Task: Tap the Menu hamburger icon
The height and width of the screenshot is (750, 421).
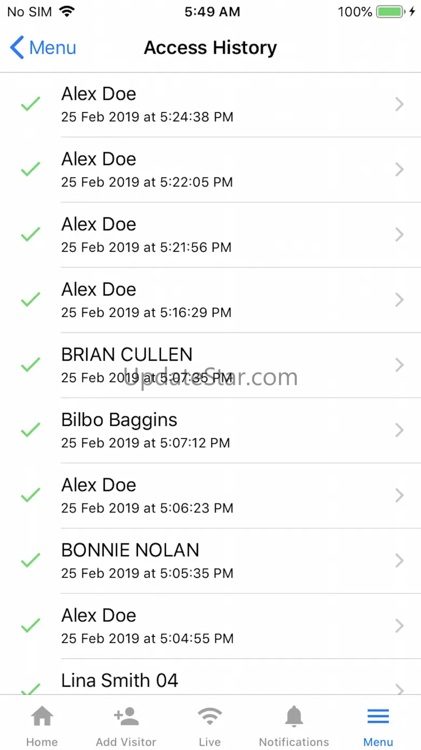Action: coord(378,716)
